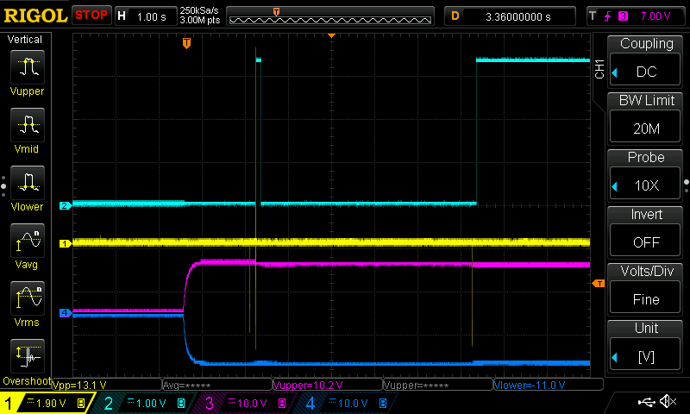
Task: Select the Vrms measurement icon
Action: pos(28,298)
